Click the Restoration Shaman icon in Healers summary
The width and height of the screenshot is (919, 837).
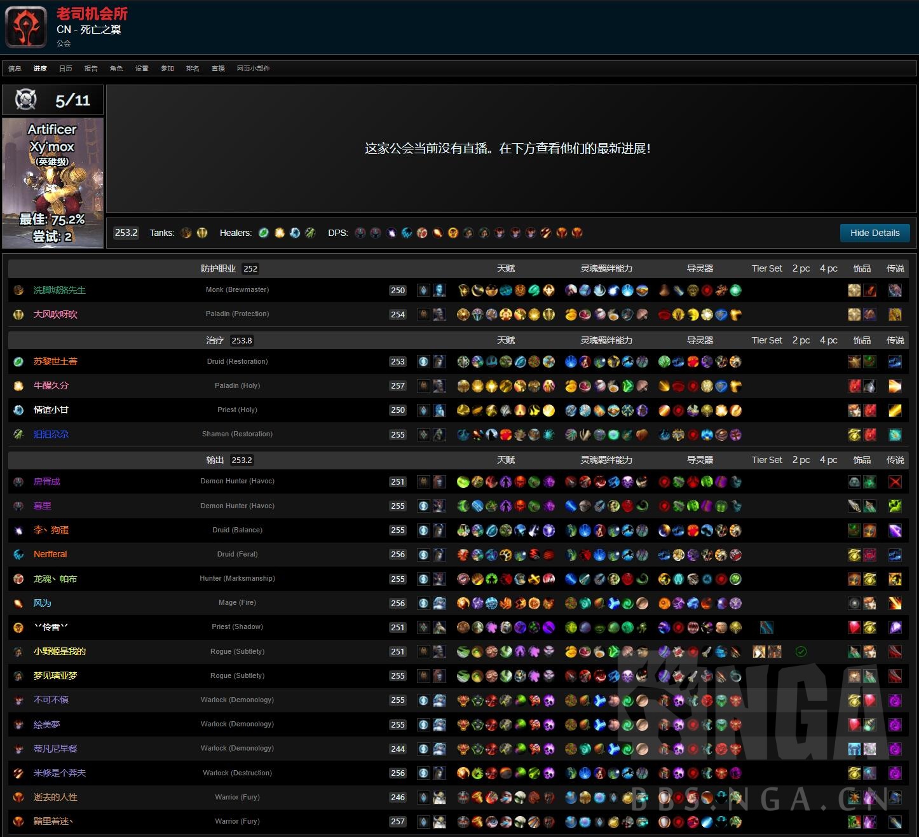click(x=310, y=233)
